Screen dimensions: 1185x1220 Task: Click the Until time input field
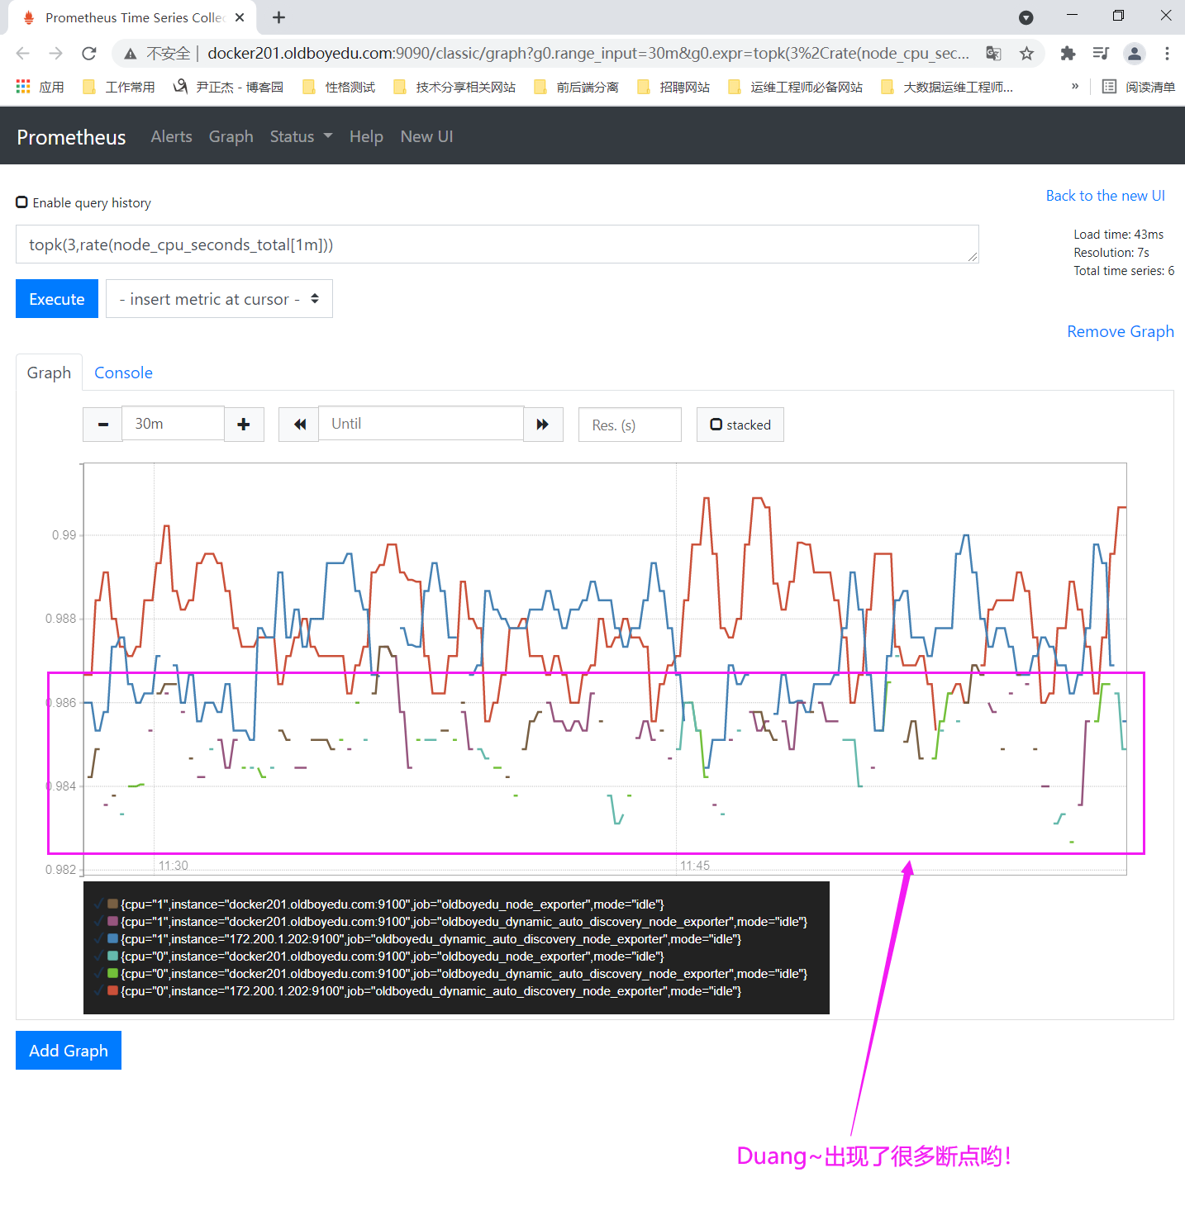(421, 424)
